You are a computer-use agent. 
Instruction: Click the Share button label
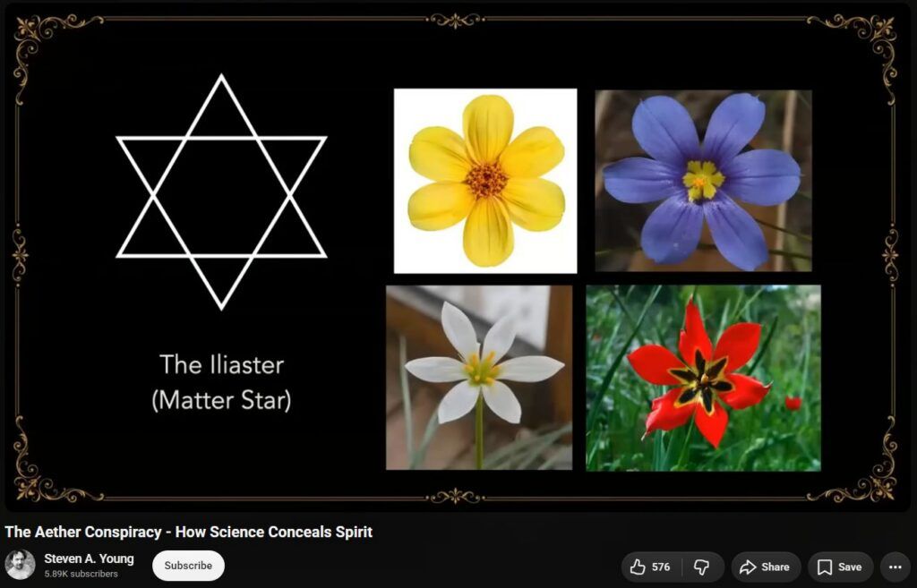click(x=776, y=567)
